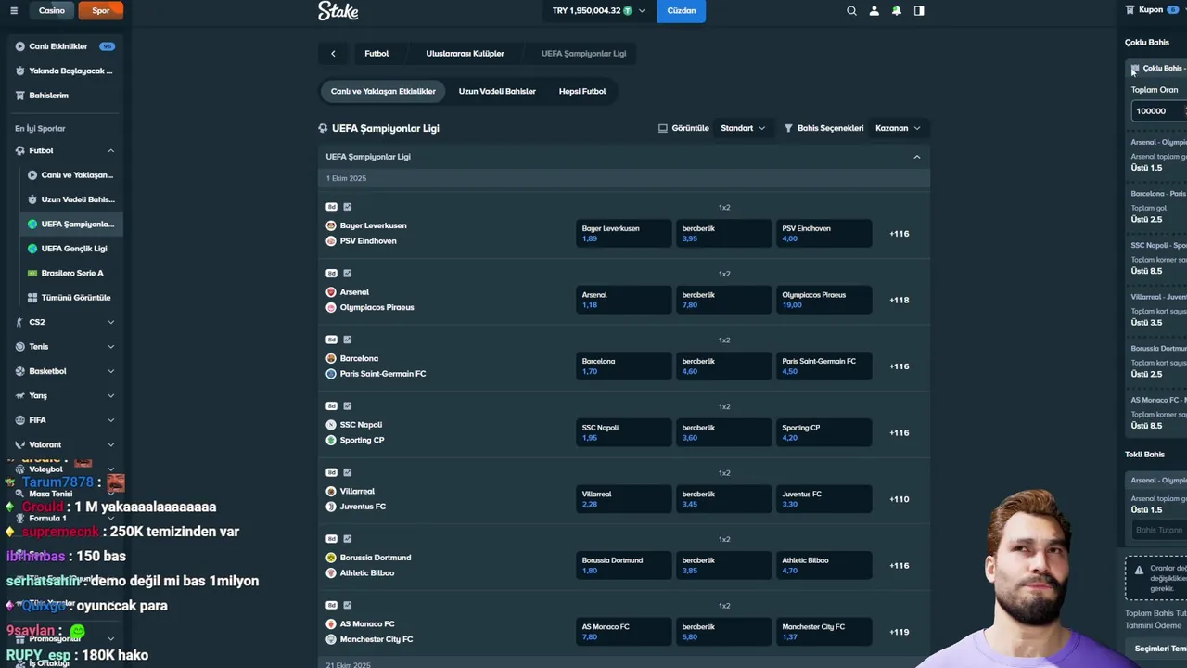This screenshot has height=668, width=1187.
Task: Click UEFA Gençlik Ligi league icon
Action: (x=32, y=249)
